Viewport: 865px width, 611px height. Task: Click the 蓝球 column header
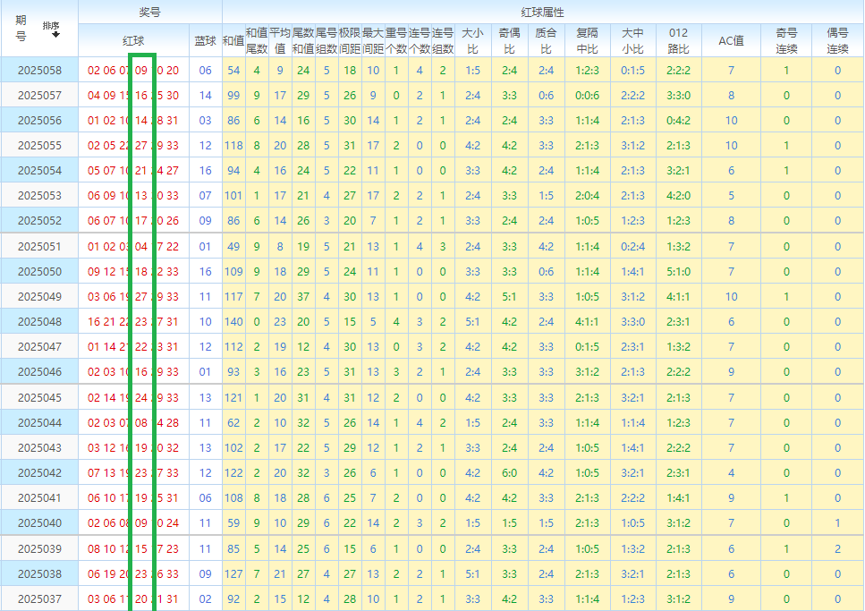pos(205,40)
